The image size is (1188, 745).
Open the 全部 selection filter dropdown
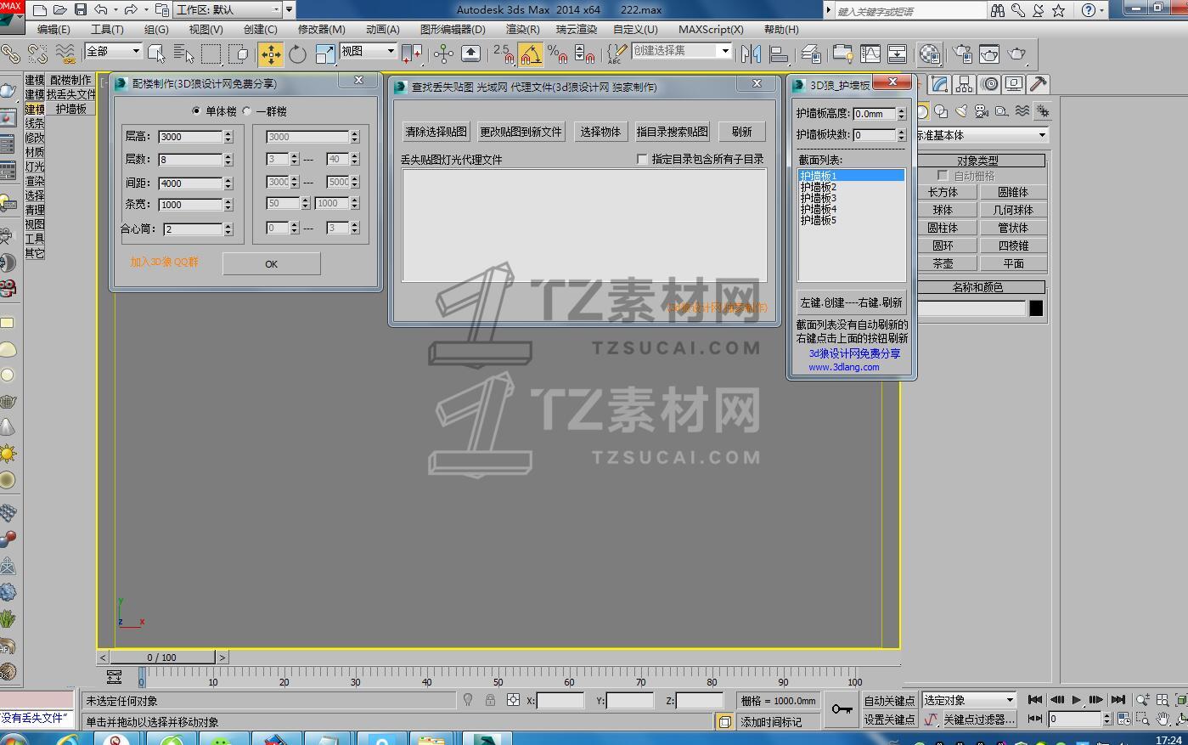114,52
